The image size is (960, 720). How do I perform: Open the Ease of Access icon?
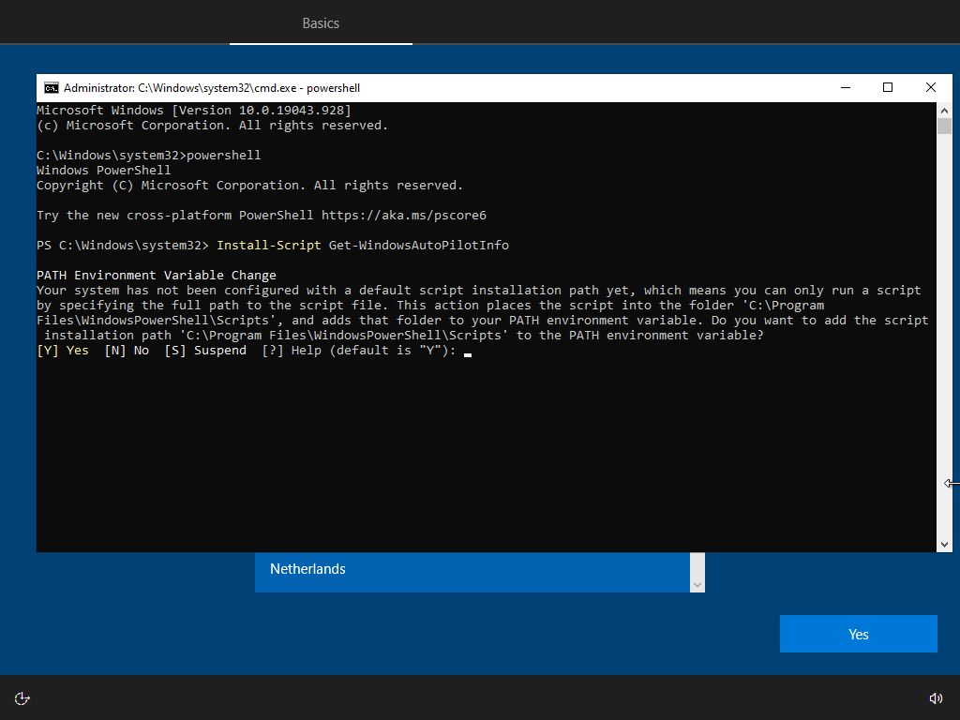(22, 698)
